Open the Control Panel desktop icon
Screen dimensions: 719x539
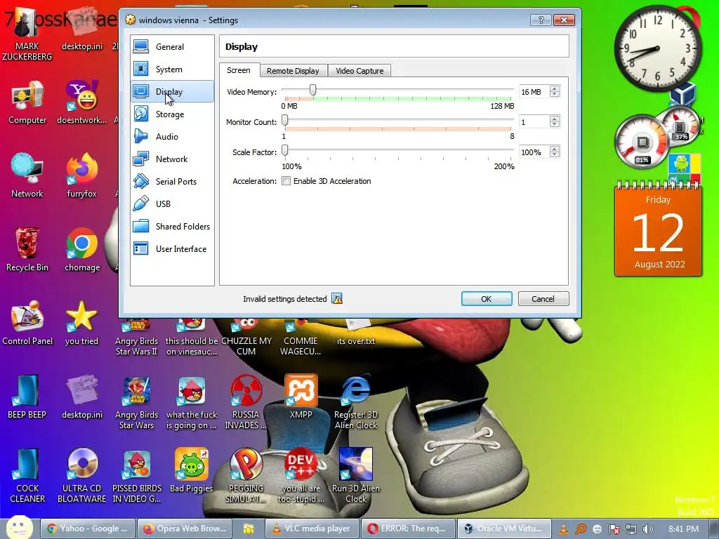pyautogui.click(x=27, y=323)
